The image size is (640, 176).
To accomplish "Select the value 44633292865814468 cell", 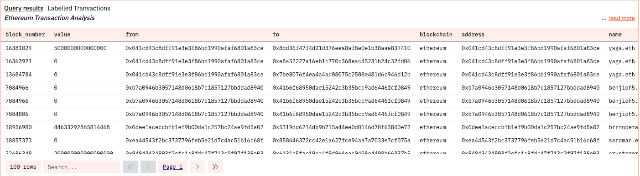I will tap(82, 128).
